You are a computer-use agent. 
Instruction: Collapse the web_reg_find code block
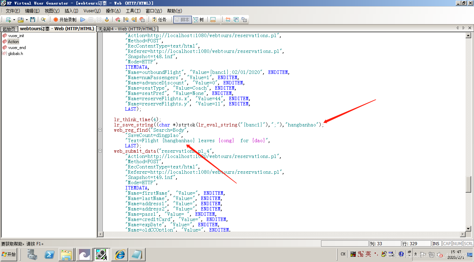click(100, 130)
